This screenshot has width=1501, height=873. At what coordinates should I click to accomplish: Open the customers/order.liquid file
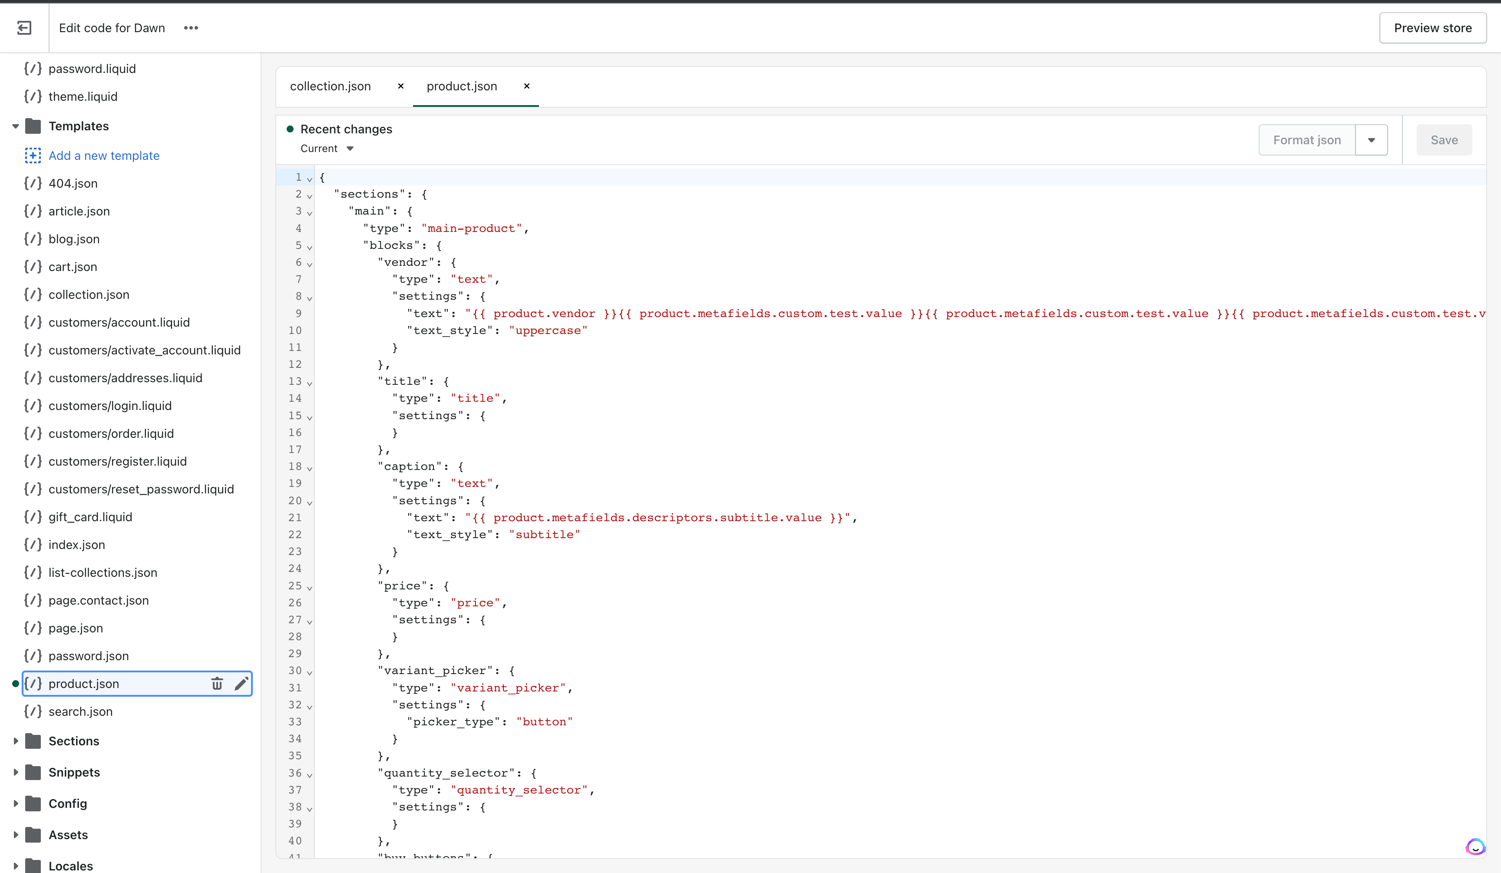click(111, 433)
